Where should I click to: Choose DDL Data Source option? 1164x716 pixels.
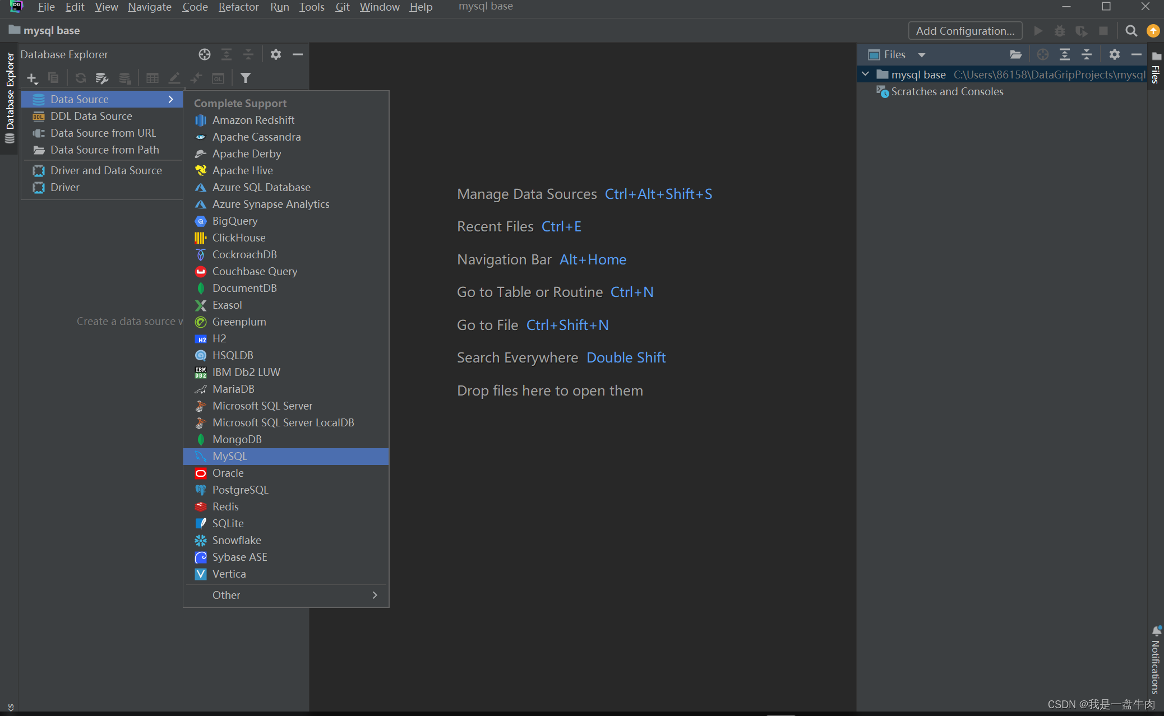click(91, 116)
